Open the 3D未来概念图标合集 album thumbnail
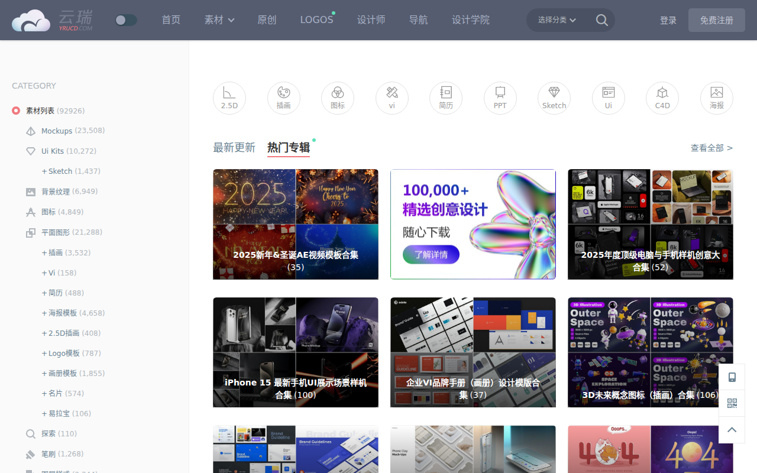The width and height of the screenshot is (757, 473). click(651, 352)
